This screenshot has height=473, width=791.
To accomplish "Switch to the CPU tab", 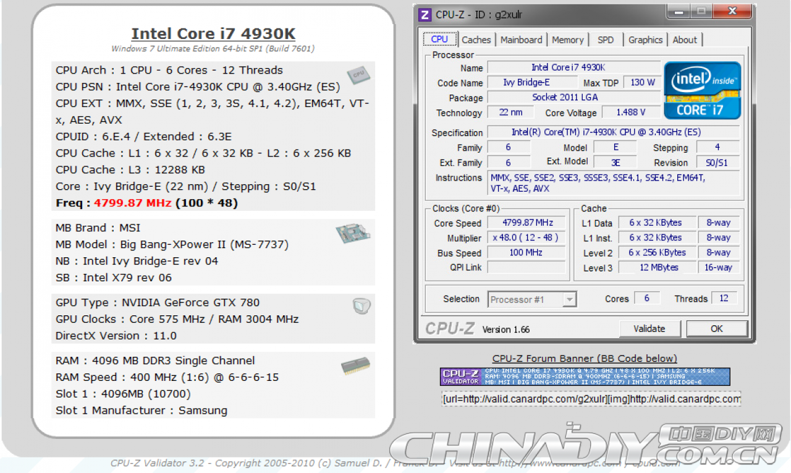I will (x=439, y=39).
